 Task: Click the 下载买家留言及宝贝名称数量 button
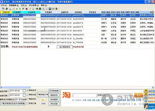coord(13,103)
